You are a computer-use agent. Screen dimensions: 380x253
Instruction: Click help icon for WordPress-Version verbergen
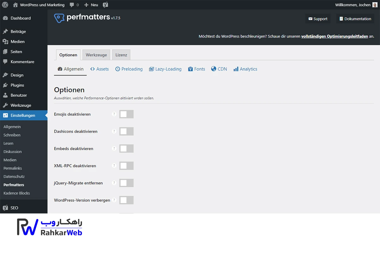114,200
